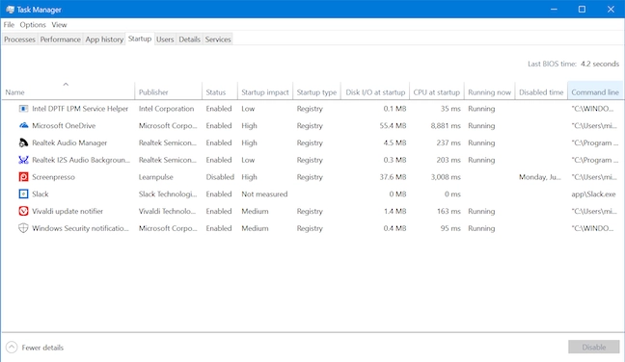
Task: Sort by the Publisher column header
Action: (168, 91)
